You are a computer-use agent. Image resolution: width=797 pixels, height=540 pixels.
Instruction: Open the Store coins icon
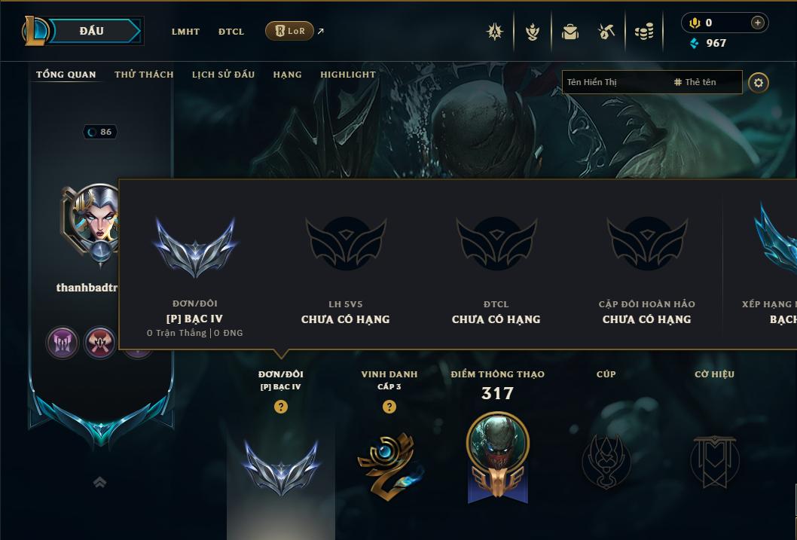(x=644, y=32)
